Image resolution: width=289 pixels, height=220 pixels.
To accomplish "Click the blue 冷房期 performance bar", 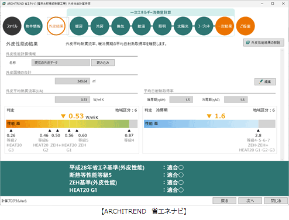I will coord(209,124).
